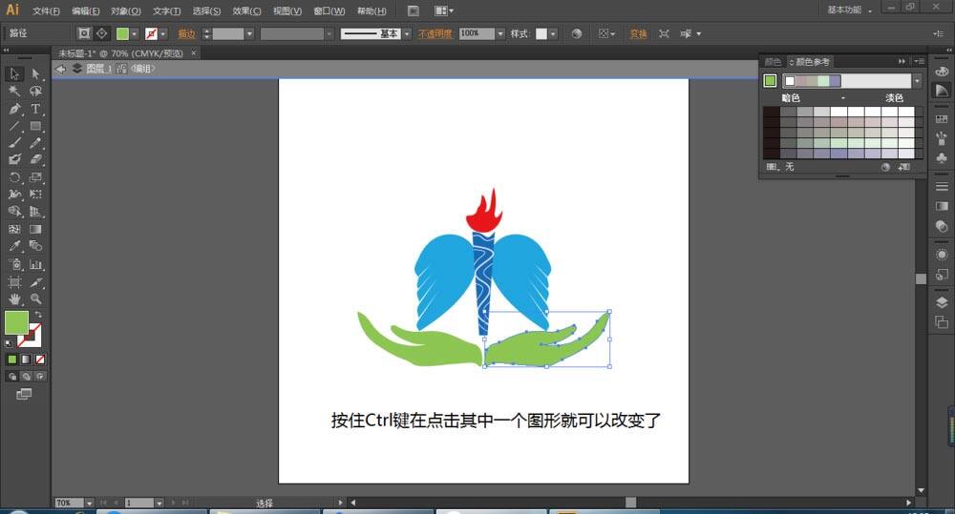Click the large green fill swatch
This screenshot has height=514, width=955.
coord(16,322)
